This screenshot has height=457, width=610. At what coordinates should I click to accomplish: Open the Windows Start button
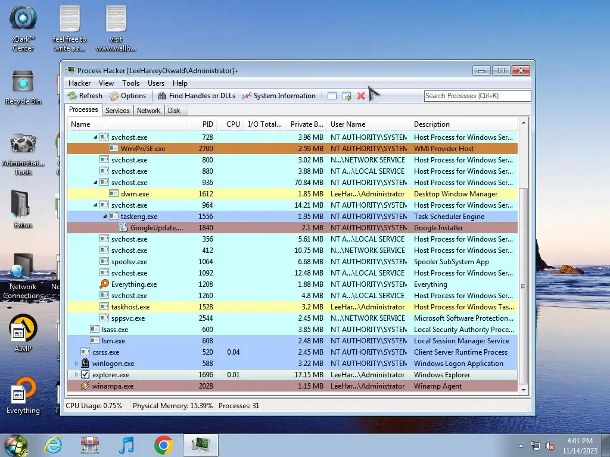coord(16,445)
